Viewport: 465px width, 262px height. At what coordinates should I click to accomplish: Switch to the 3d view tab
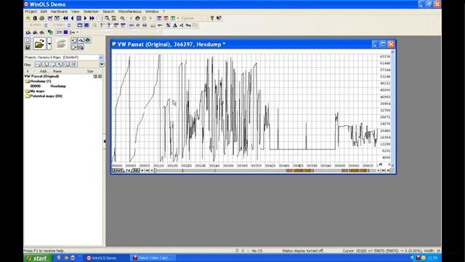[136, 170]
